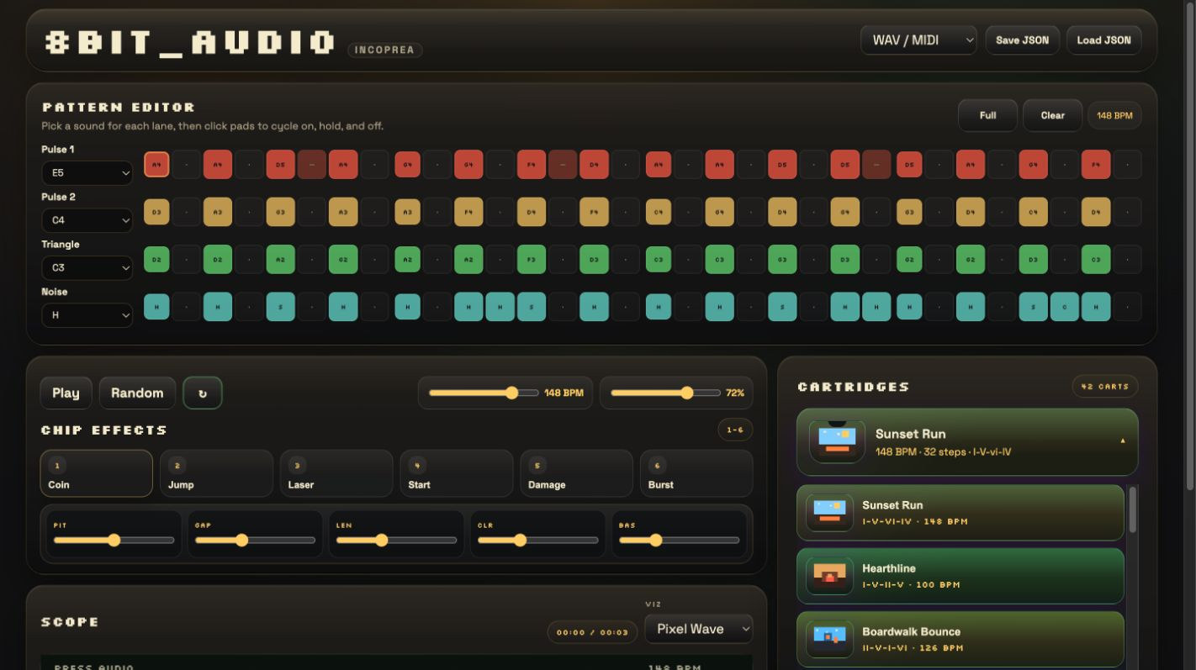The width and height of the screenshot is (1196, 670).
Task: Open the Noise sound dropdown showing H
Action: 87,315
